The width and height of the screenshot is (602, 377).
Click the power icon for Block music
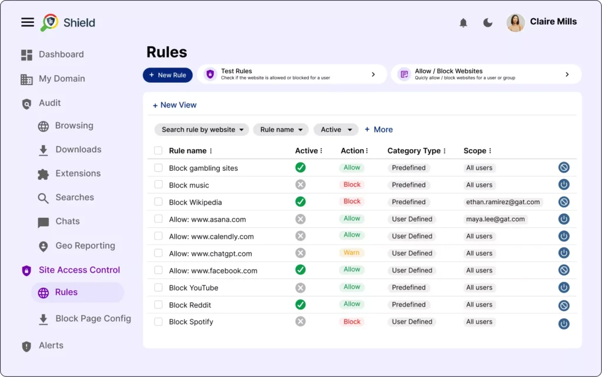coord(564,184)
